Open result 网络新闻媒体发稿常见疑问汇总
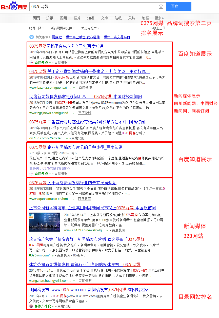Screen dimensions: 219x318 point(86,97)
